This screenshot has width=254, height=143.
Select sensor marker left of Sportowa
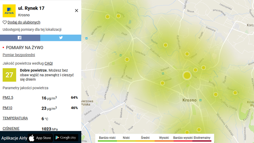(x=107, y=17)
